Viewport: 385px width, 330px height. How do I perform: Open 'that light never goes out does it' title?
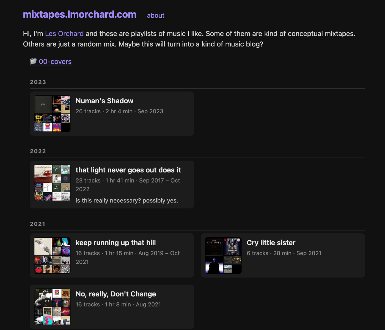pyautogui.click(x=128, y=170)
